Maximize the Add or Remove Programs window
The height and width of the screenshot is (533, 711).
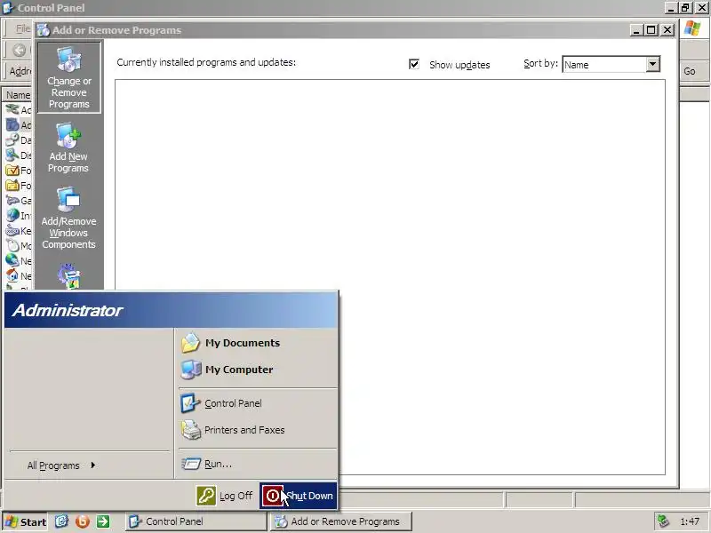pos(651,30)
